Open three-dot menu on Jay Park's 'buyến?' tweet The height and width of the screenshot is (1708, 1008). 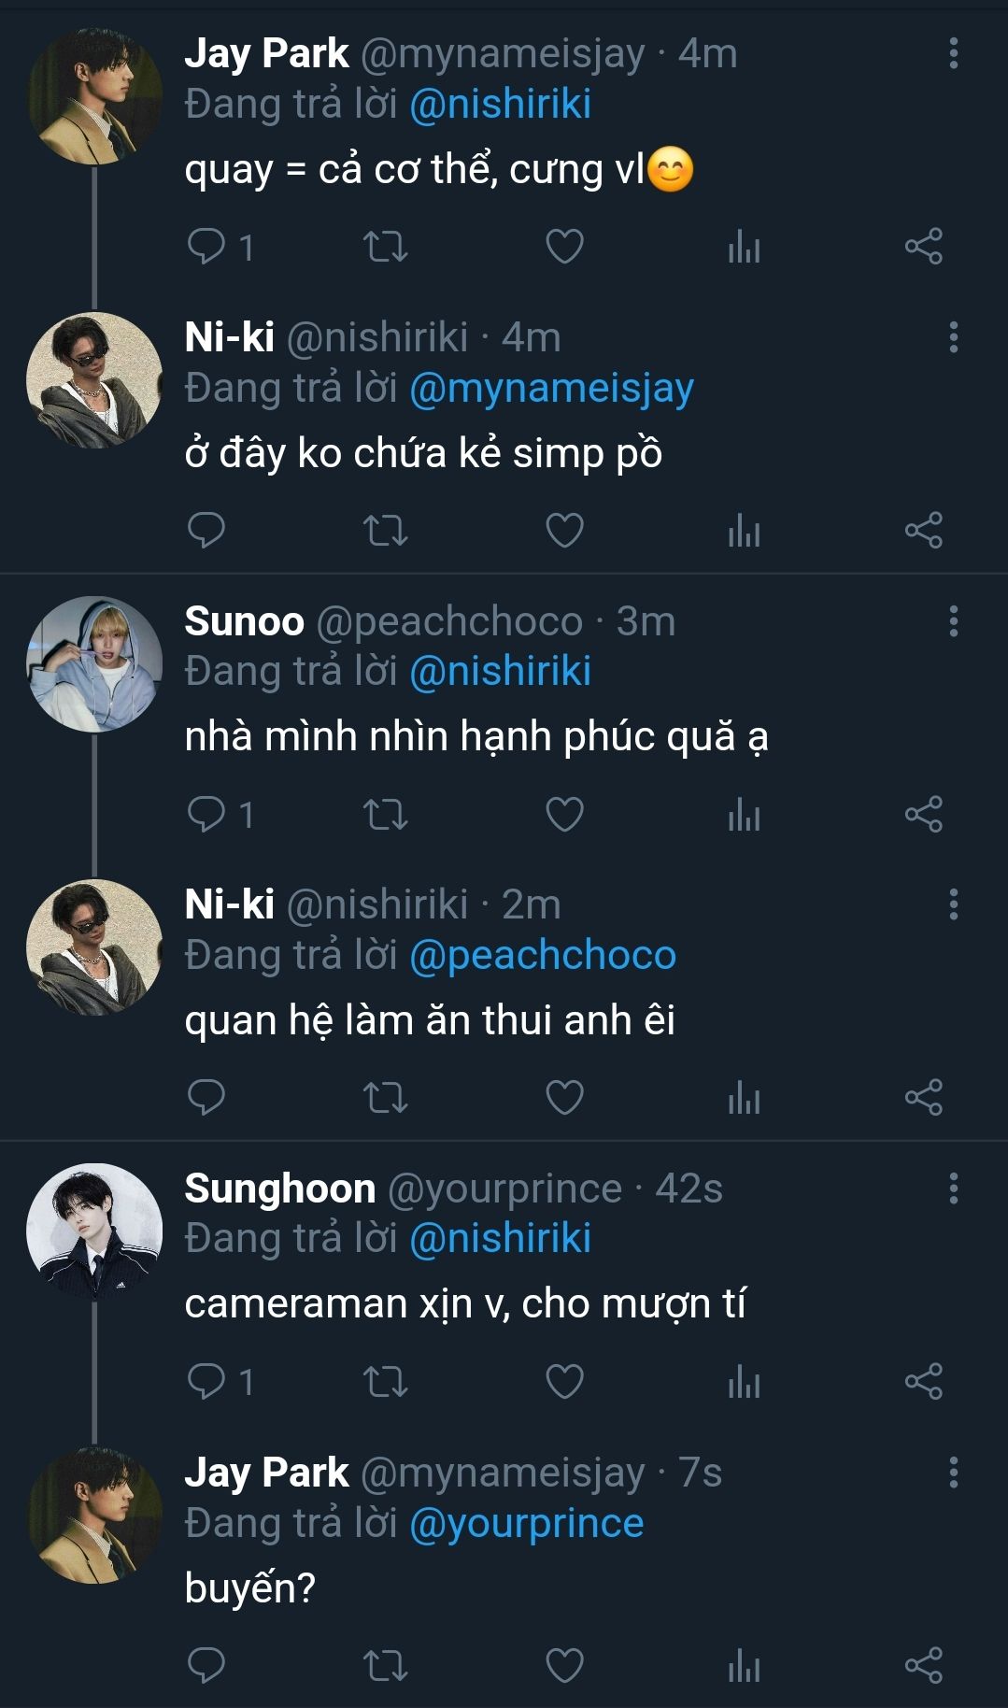tap(953, 1473)
